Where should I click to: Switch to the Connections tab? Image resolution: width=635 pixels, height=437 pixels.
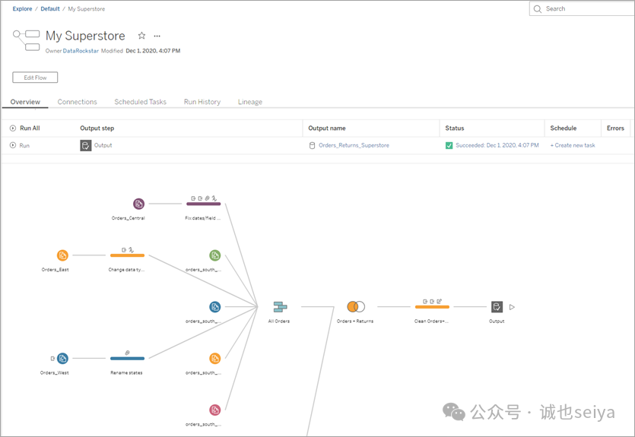coord(77,102)
